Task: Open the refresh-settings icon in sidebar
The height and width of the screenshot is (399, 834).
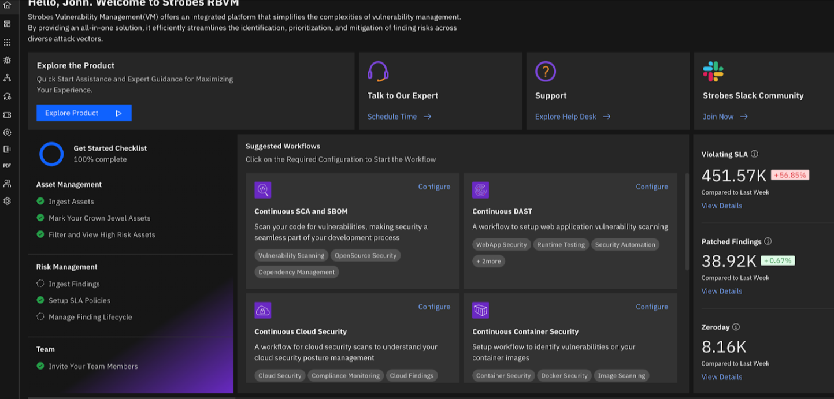Action: pyautogui.click(x=7, y=96)
